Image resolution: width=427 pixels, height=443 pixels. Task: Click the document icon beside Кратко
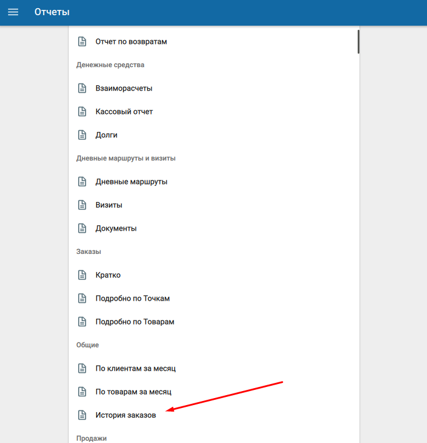(82, 275)
